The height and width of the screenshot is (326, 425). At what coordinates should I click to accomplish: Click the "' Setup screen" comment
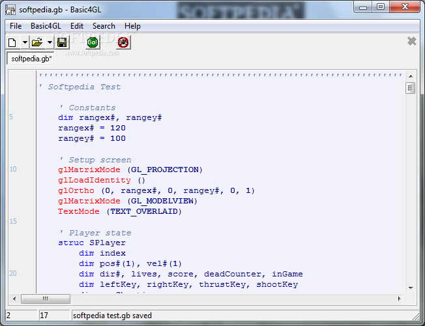(95, 160)
